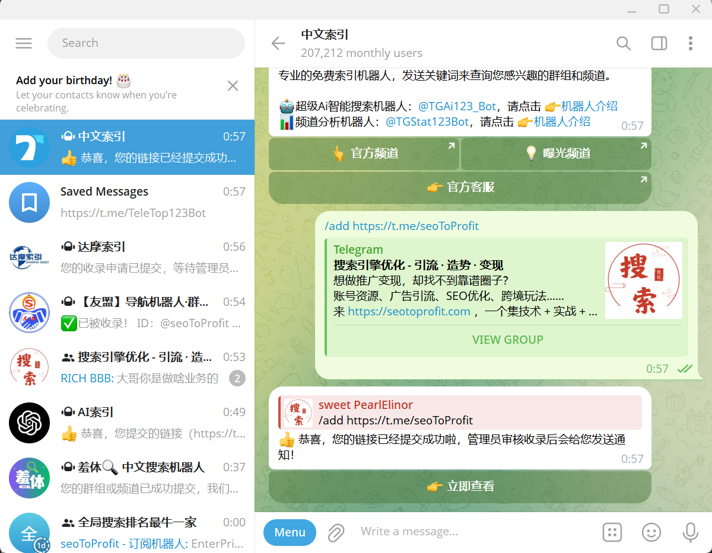This screenshot has height=553, width=712.
Task: Click the Search input field
Action: pos(146,43)
